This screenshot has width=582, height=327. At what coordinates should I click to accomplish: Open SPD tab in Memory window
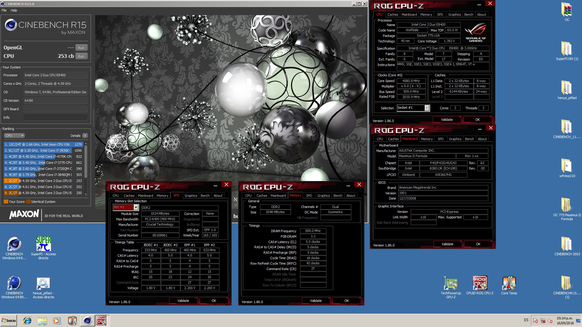click(x=309, y=196)
